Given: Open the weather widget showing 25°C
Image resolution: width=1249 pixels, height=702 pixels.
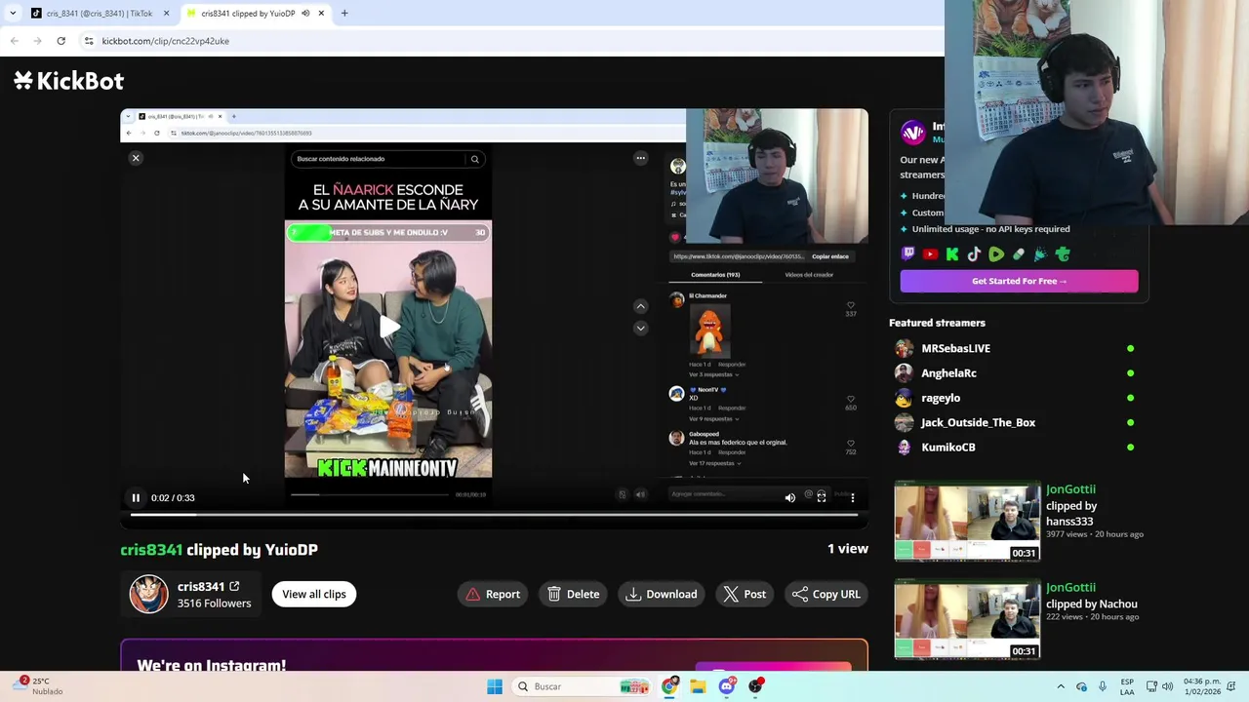Looking at the screenshot, I should (x=39, y=686).
